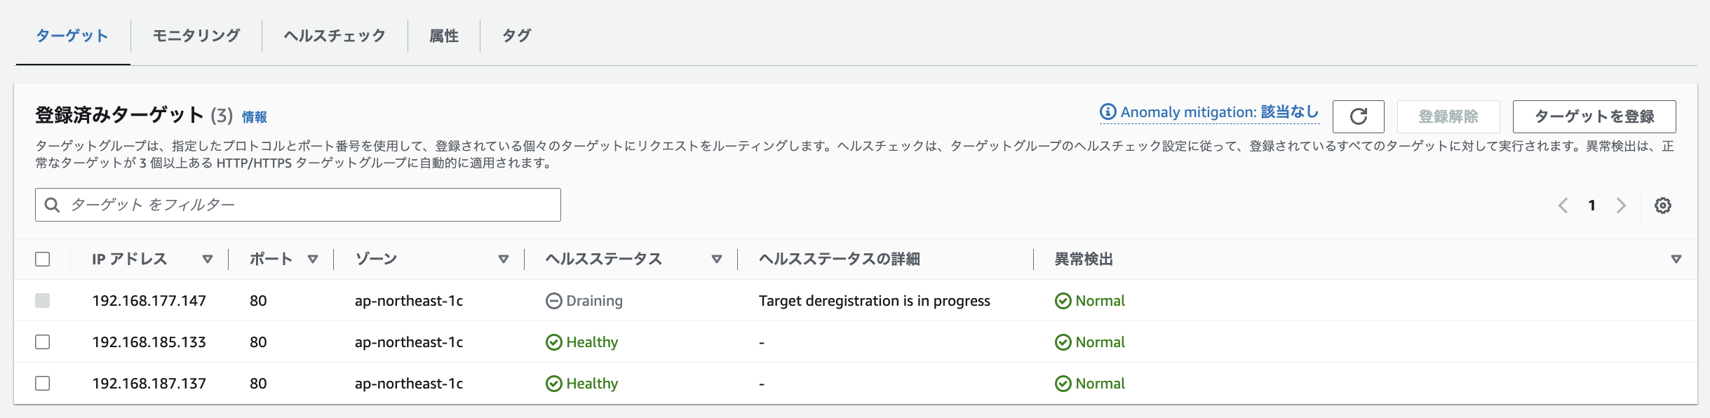
Task: Switch to the モニタリング tab
Action: click(x=195, y=35)
